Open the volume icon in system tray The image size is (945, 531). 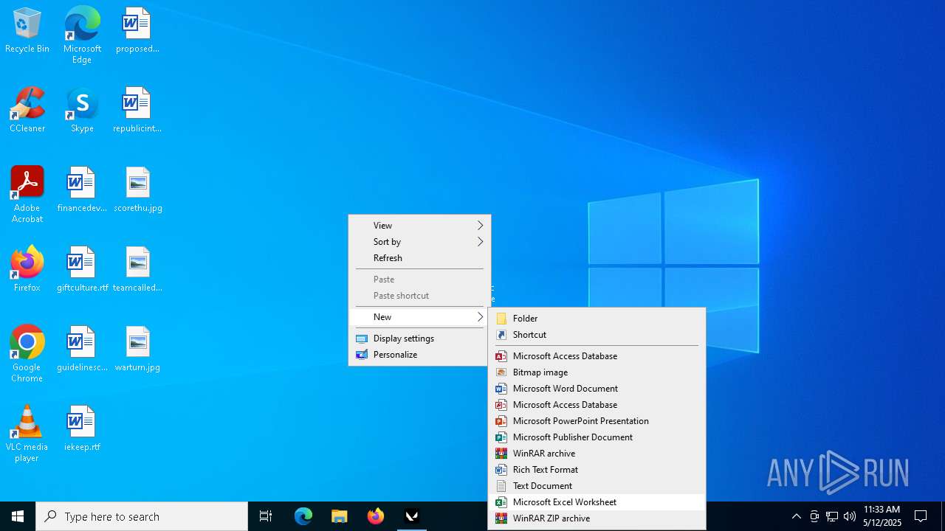pyautogui.click(x=850, y=516)
